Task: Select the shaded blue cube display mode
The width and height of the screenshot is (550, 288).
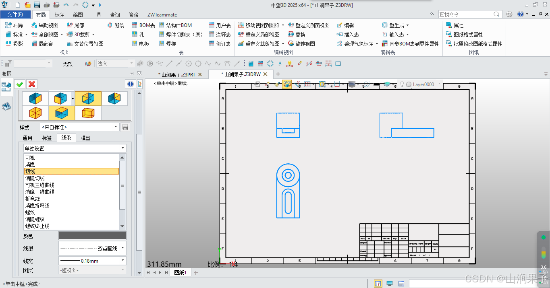Action: point(35,99)
